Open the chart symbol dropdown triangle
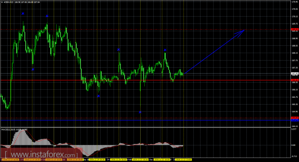This screenshot has width=299, height=162. click(x=2, y=2)
